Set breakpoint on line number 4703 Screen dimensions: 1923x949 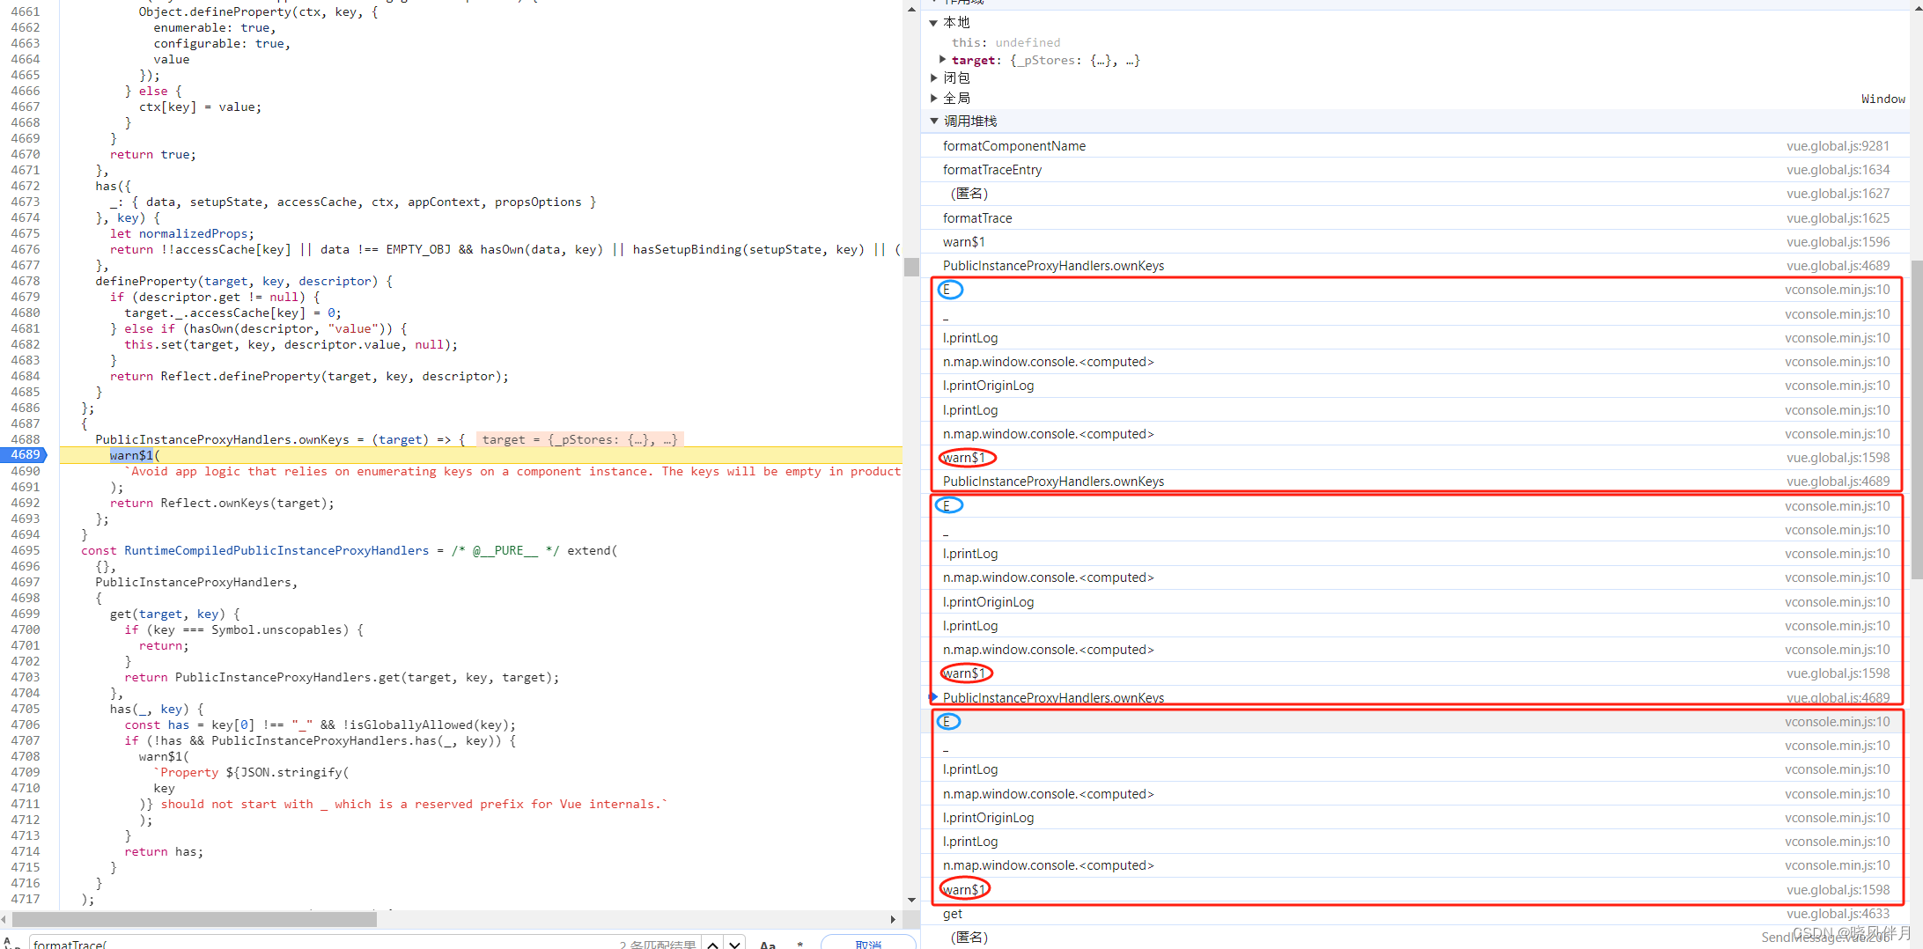point(25,677)
